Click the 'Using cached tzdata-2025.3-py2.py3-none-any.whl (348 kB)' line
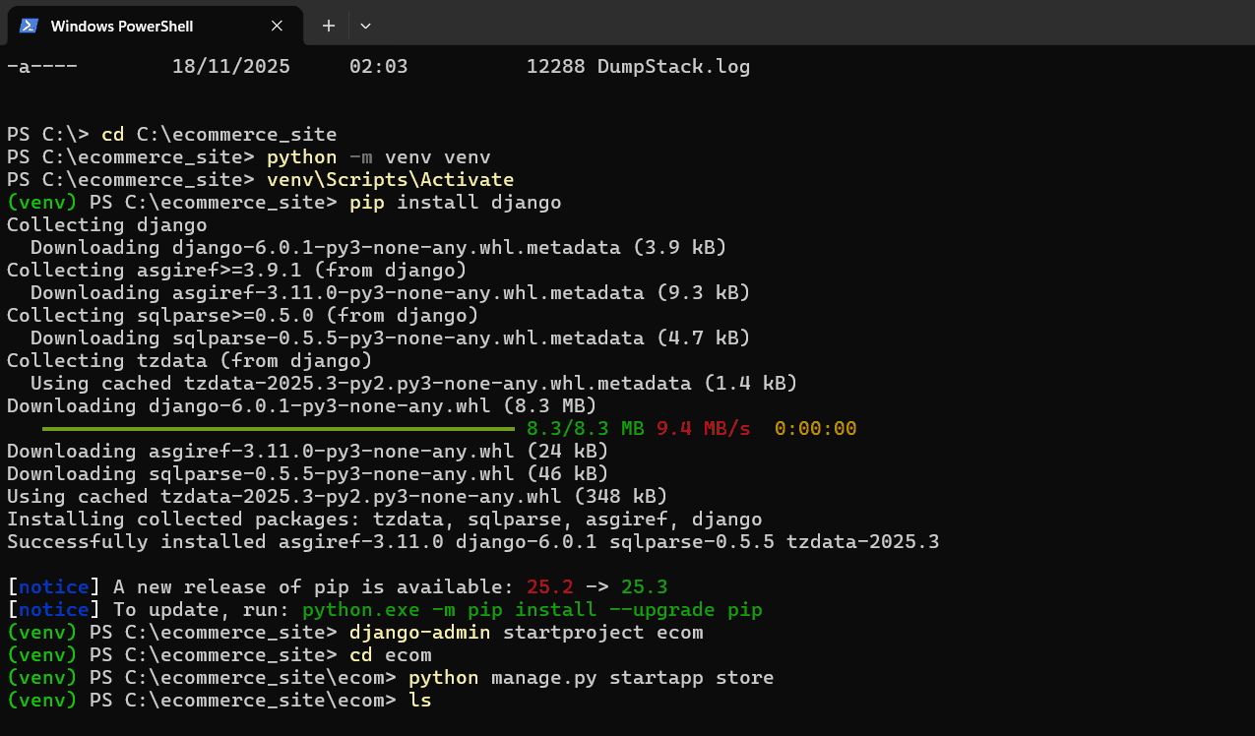The height and width of the screenshot is (736, 1255). coord(338,497)
